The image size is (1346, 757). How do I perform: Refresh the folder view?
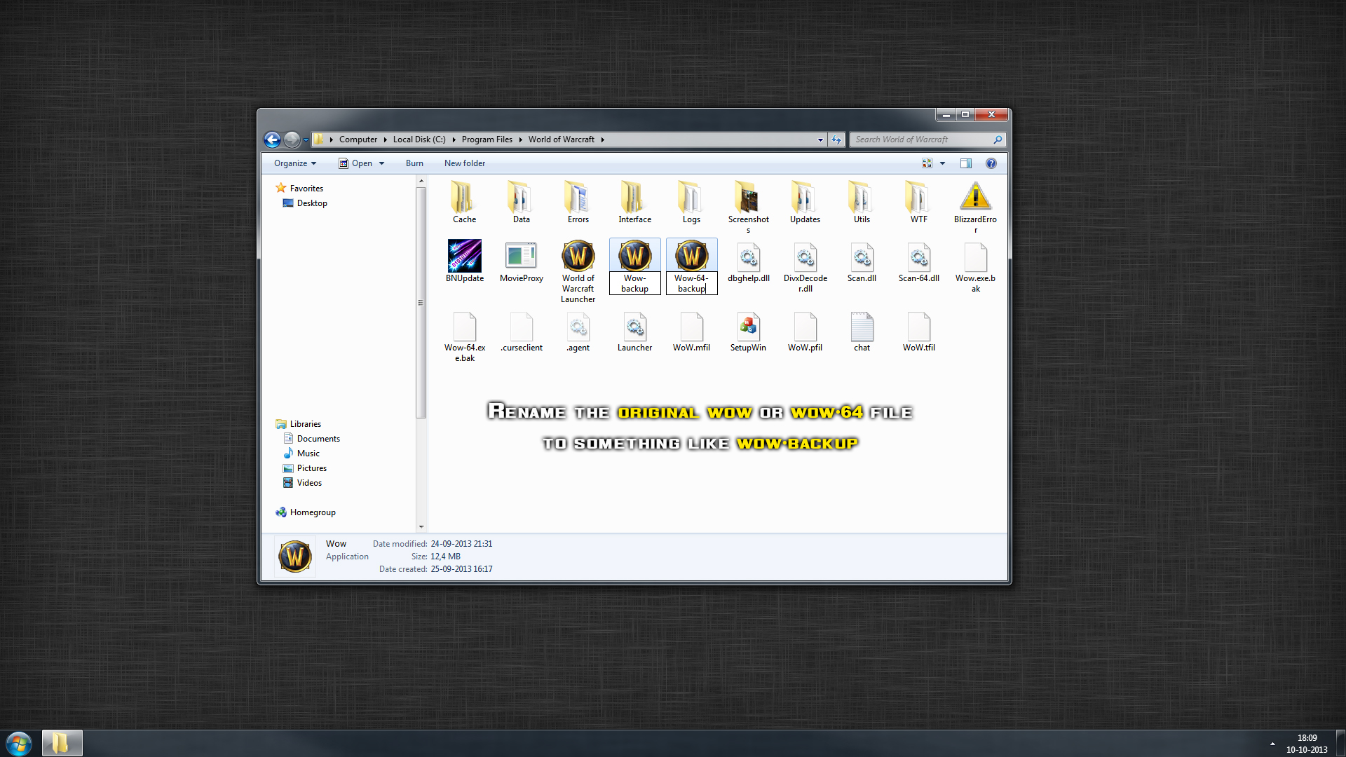click(836, 139)
